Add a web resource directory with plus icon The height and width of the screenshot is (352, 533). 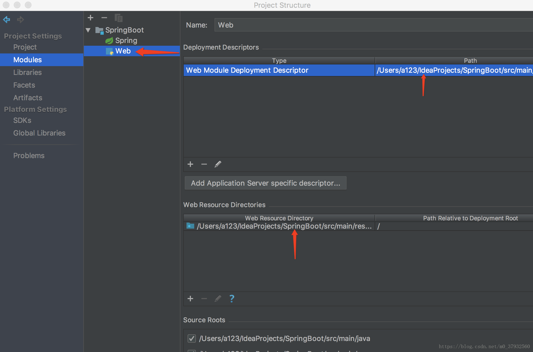pyautogui.click(x=190, y=299)
